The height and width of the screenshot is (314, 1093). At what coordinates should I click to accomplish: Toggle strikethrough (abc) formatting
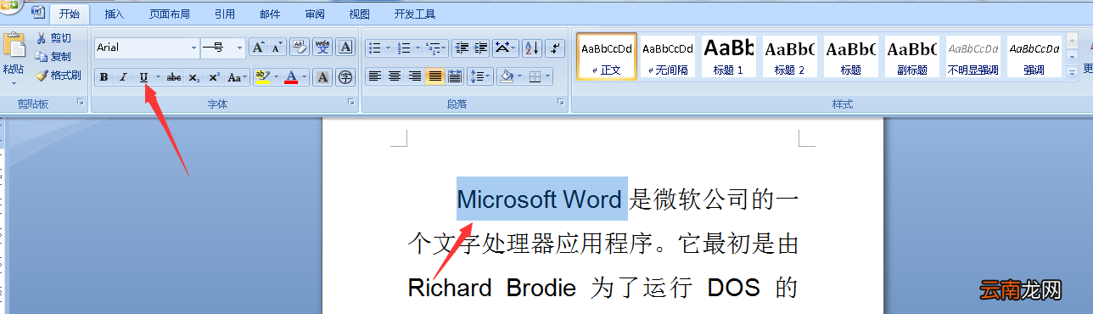[173, 77]
